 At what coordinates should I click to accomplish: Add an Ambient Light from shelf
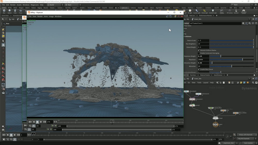click(213, 12)
